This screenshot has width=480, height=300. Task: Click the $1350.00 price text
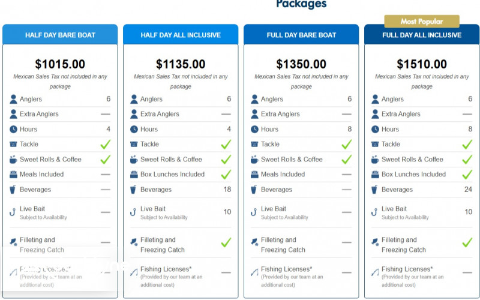point(301,64)
